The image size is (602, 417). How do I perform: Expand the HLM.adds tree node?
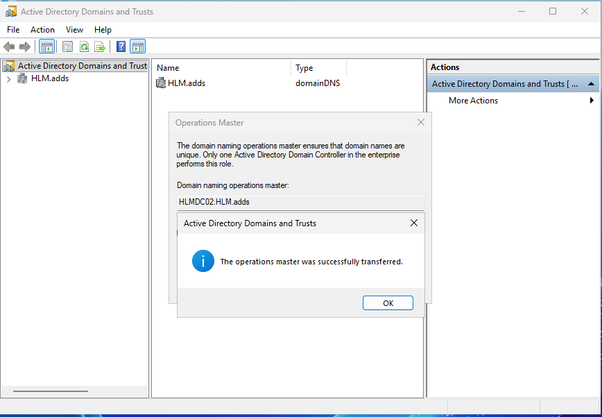(8, 79)
